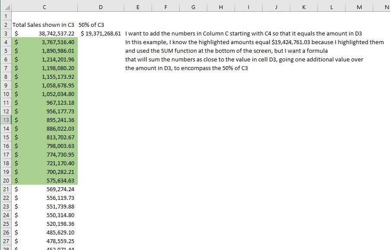Click the 'Total Sales shown in C3' cell
Image resolution: width=390 pixels, height=250 pixels.
point(44,25)
